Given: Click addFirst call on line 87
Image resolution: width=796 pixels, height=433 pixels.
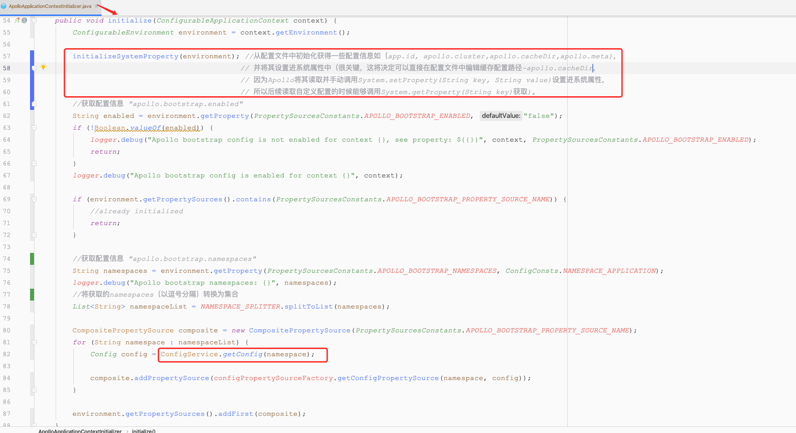Looking at the screenshot, I should pyautogui.click(x=236, y=414).
